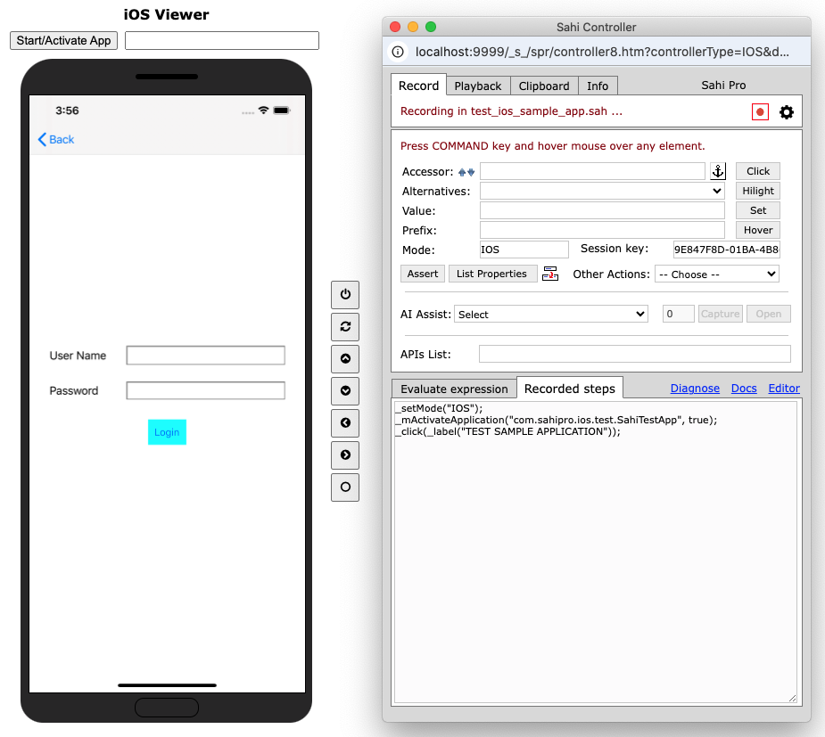Switch to the Evaluate expression tab
The image size is (825, 737).
(454, 389)
